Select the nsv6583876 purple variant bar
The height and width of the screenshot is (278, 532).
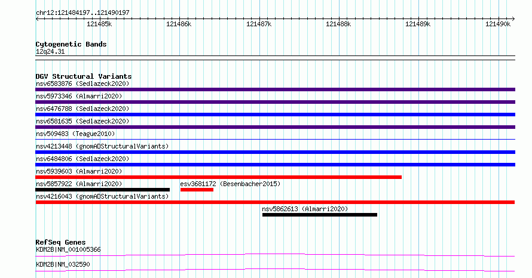pyautogui.click(x=275, y=89)
